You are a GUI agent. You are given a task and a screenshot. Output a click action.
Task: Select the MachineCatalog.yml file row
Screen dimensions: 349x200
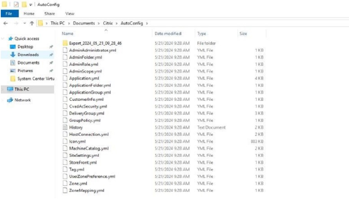89,148
